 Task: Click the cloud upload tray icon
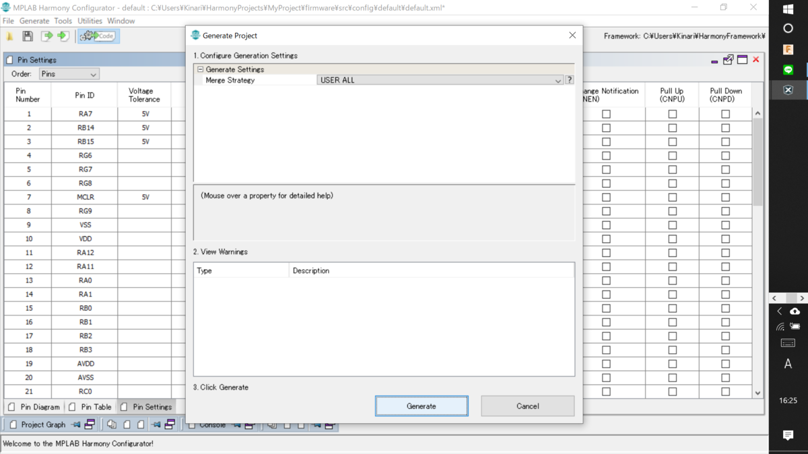[x=795, y=311]
